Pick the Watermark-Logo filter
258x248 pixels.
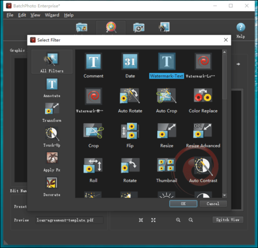203,61
